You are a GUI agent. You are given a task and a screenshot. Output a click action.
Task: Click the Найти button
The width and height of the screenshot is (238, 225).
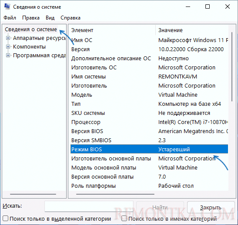click(160, 207)
